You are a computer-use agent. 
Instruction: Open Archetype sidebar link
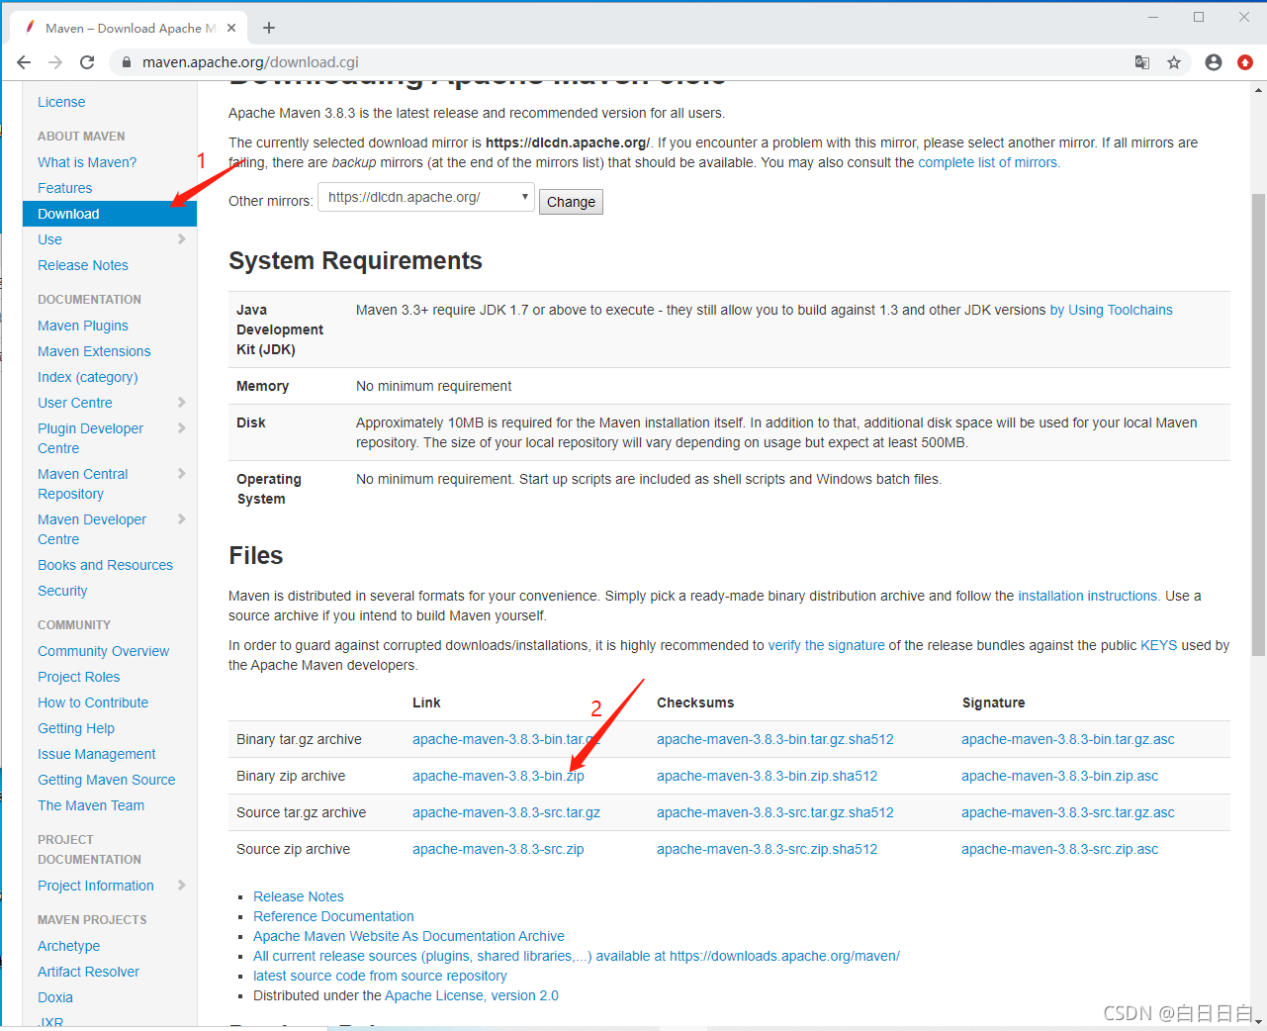[x=69, y=946]
